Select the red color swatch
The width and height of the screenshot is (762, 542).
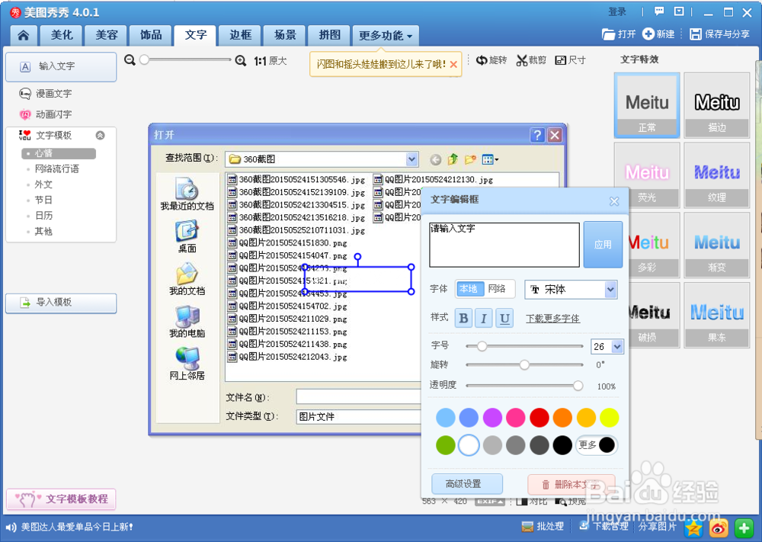[539, 418]
